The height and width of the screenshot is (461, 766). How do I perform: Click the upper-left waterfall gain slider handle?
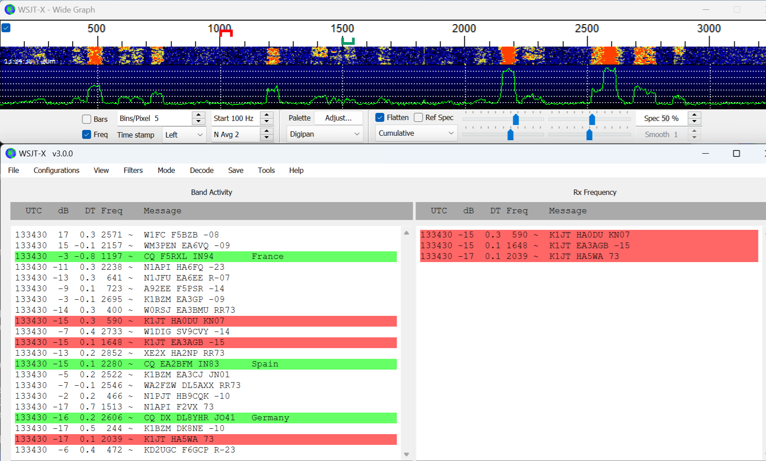pos(516,119)
